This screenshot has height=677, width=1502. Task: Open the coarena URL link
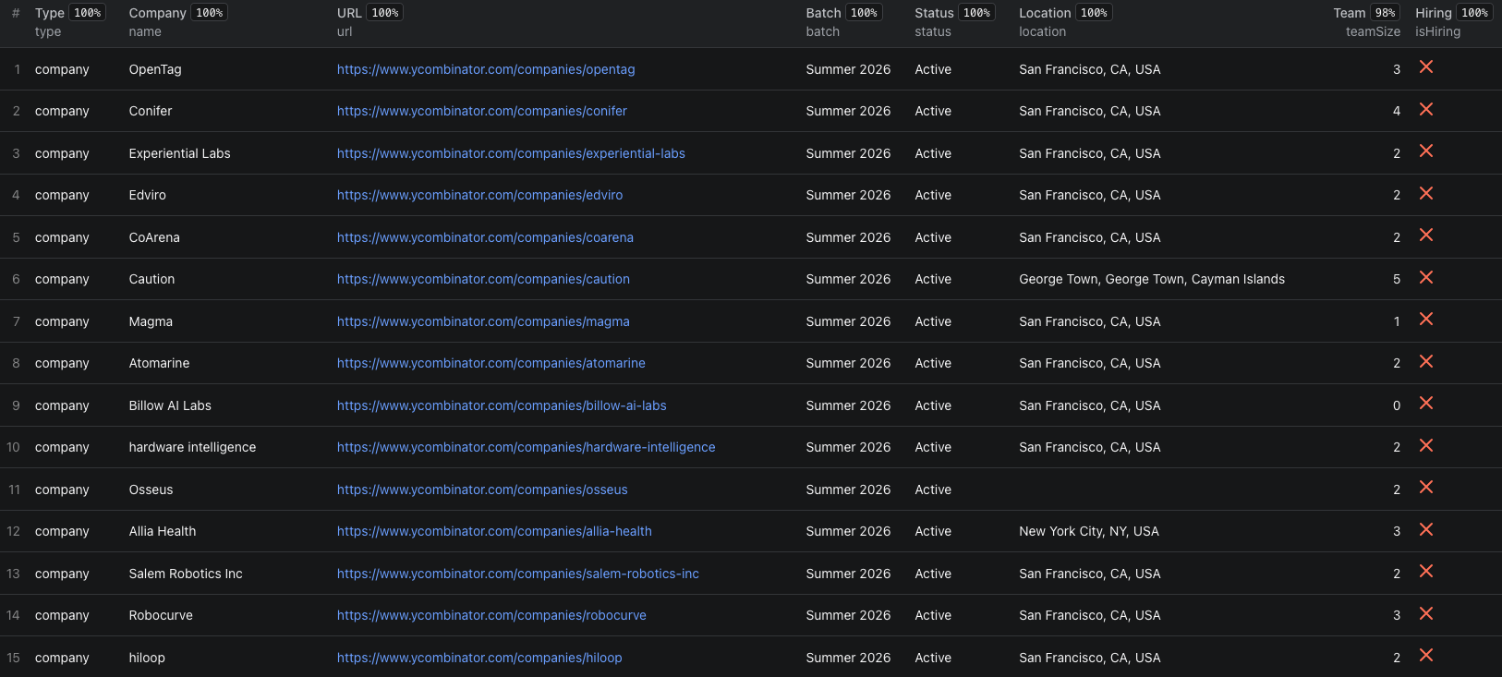coord(485,237)
